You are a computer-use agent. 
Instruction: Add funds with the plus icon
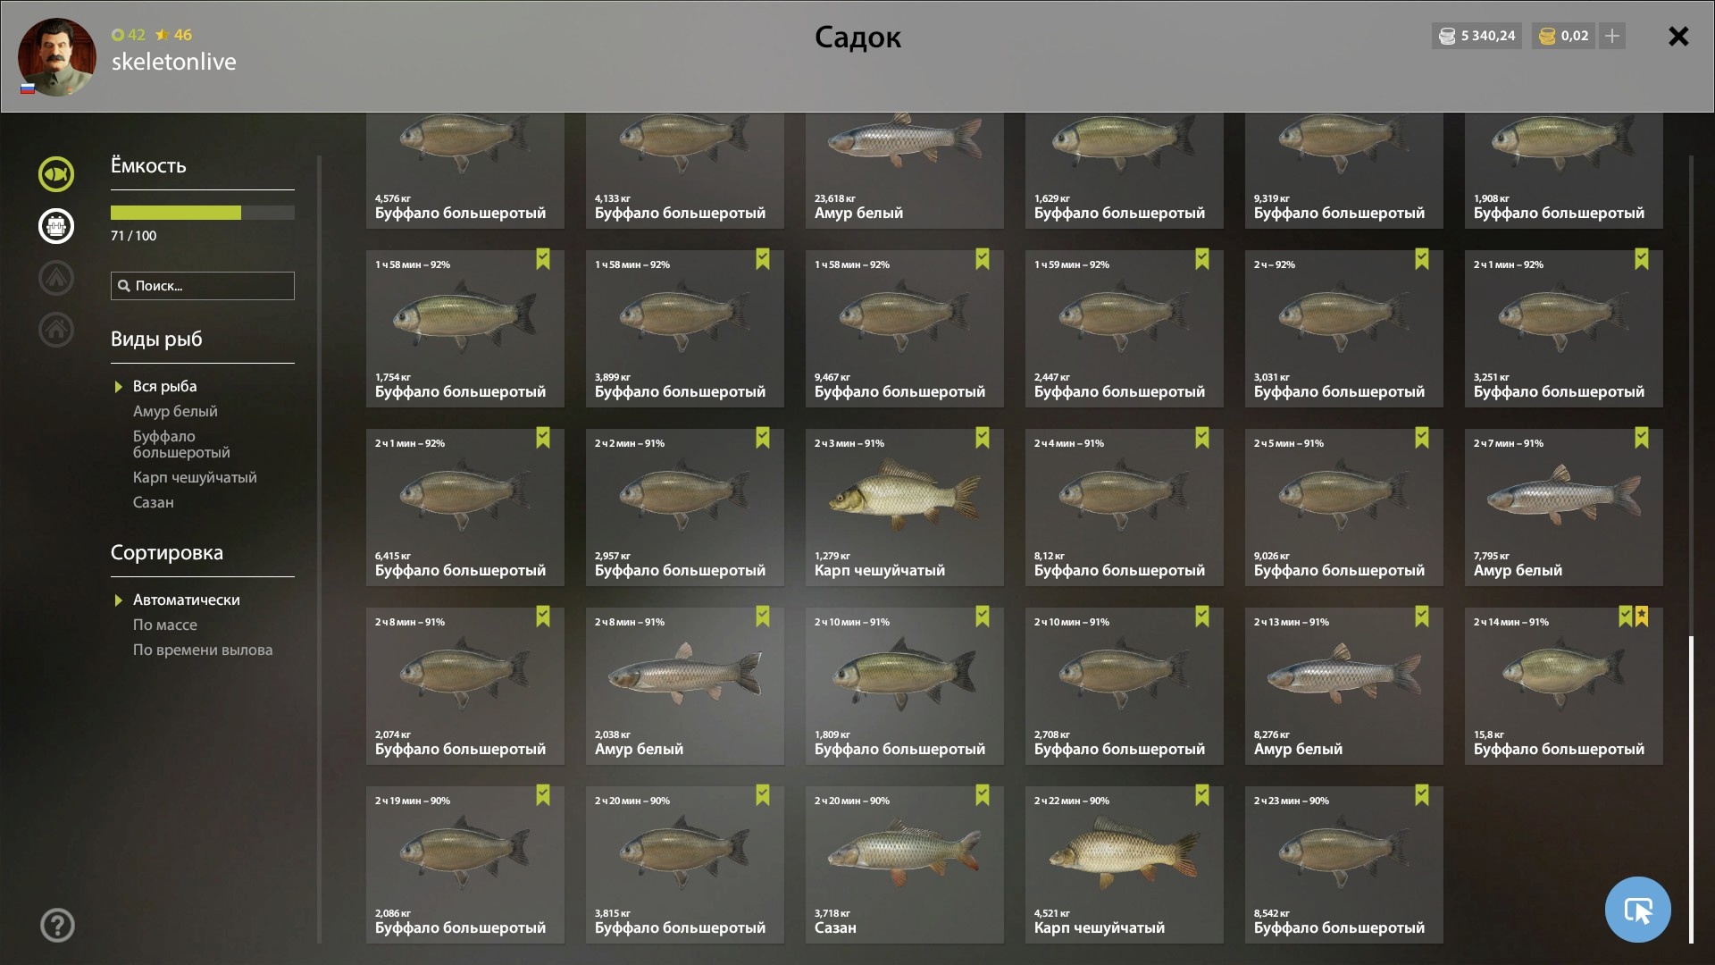(x=1612, y=36)
